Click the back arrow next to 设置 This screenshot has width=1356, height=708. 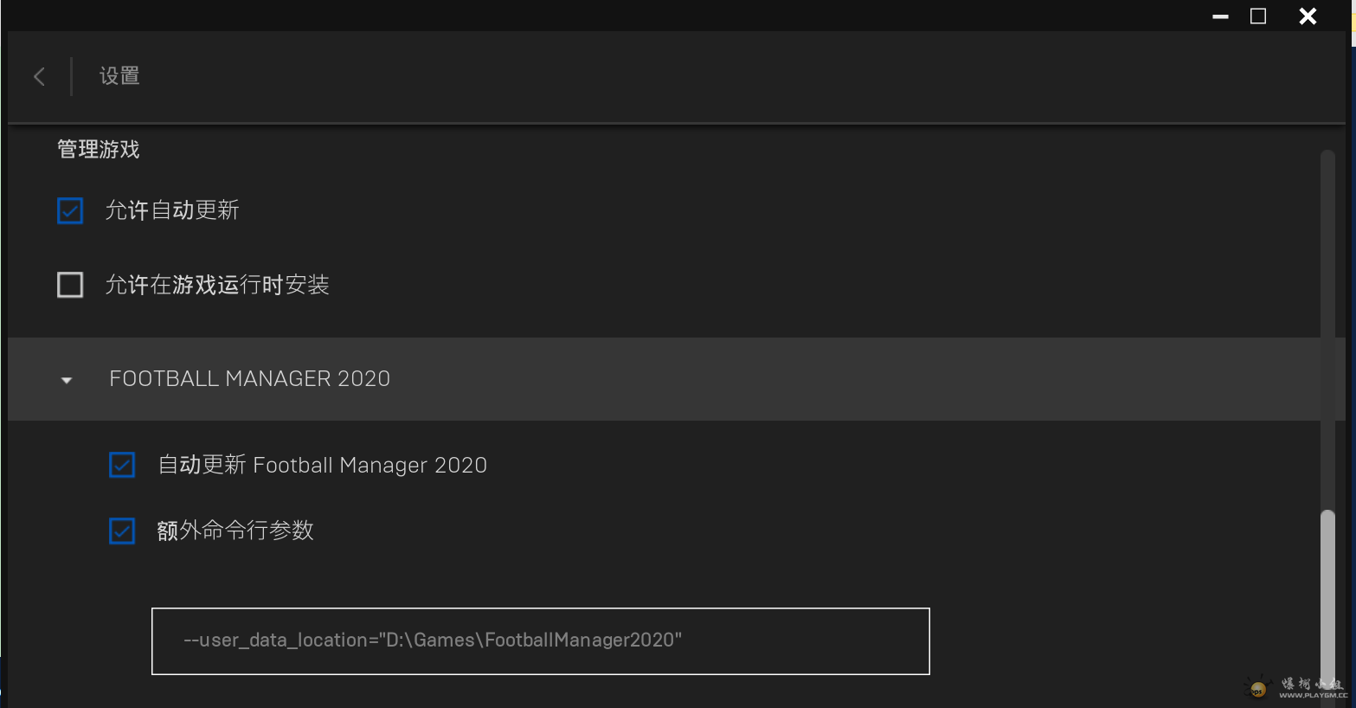click(x=39, y=76)
